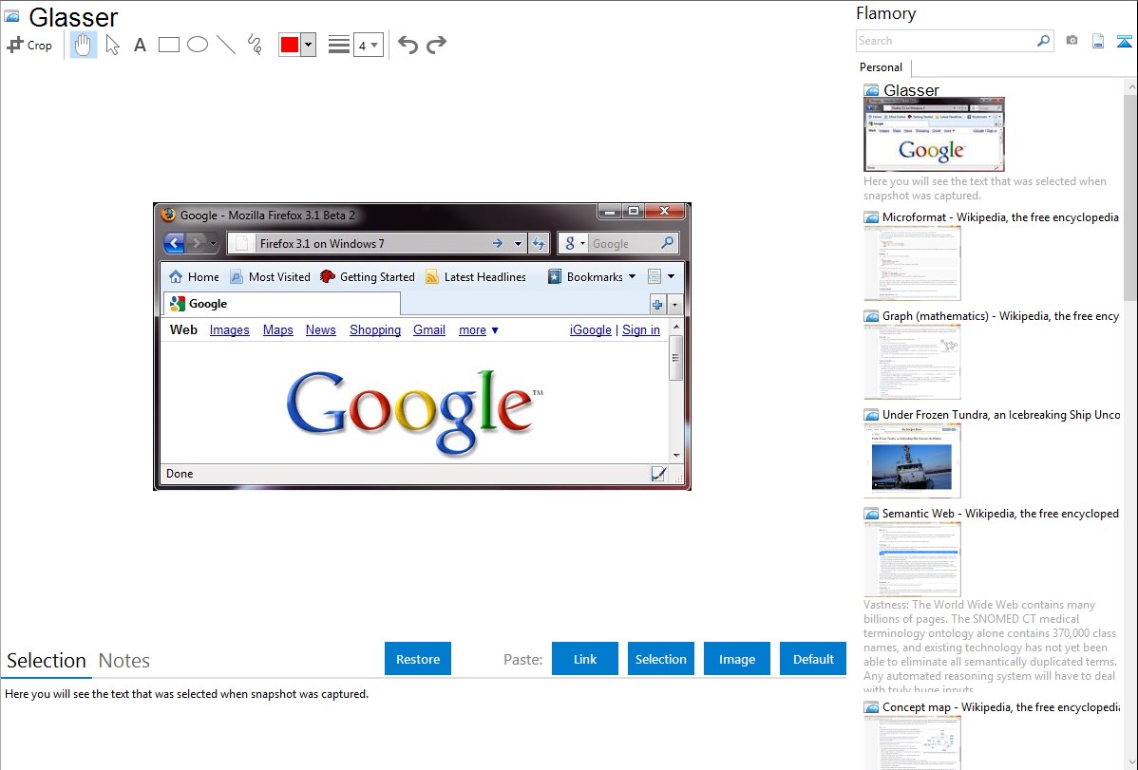The image size is (1138, 770).
Task: Click the Maps link on Google
Action: click(278, 330)
